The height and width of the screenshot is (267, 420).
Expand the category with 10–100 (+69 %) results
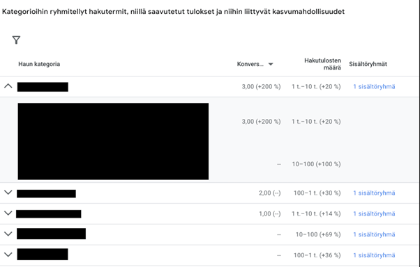point(8,234)
